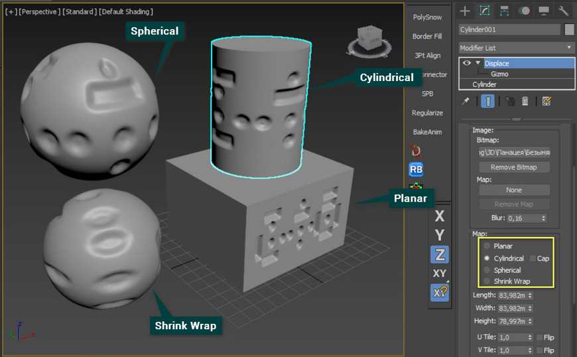Screen dimensions: 577x357
Task: Open the Perspective viewport menu
Action: [x=40, y=12]
